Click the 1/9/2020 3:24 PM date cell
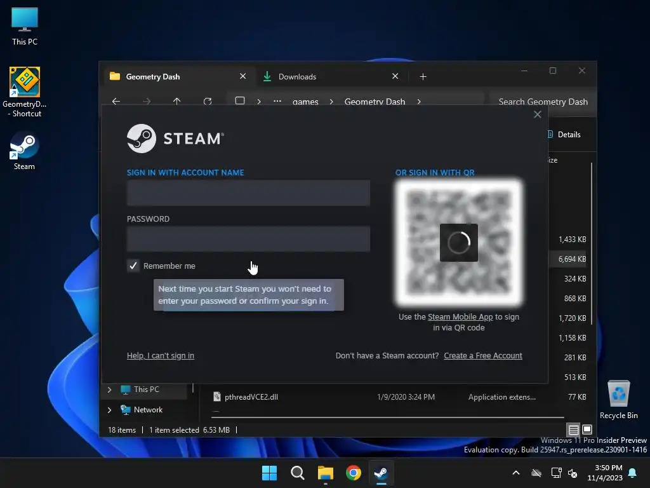The height and width of the screenshot is (488, 650). coord(406,397)
